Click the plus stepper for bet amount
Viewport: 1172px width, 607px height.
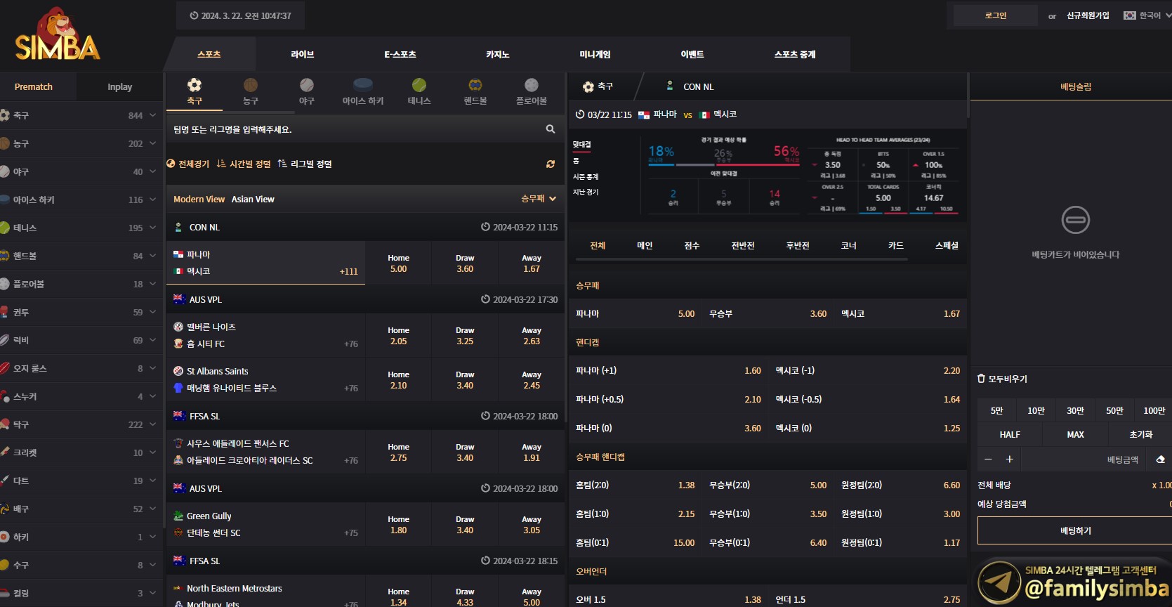(1009, 459)
